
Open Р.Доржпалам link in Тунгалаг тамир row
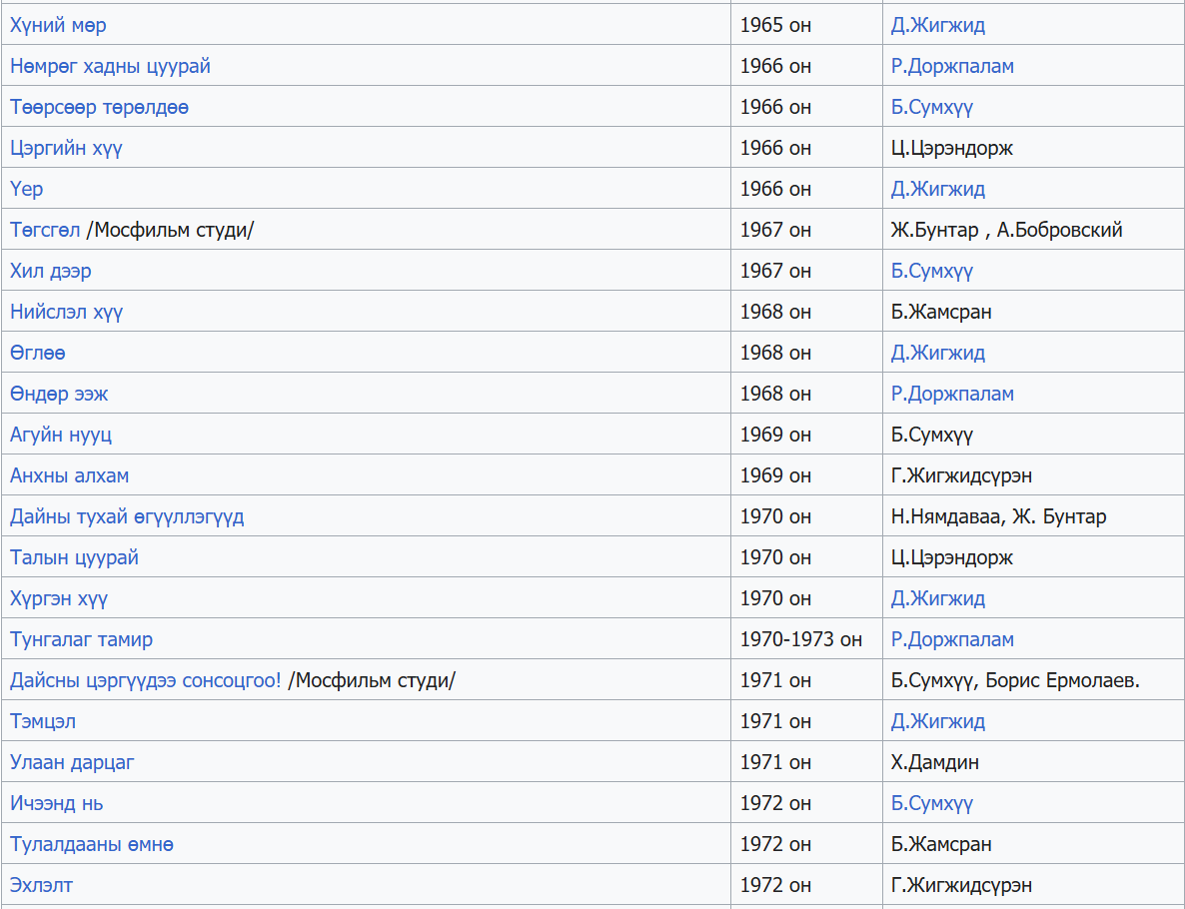click(x=952, y=638)
